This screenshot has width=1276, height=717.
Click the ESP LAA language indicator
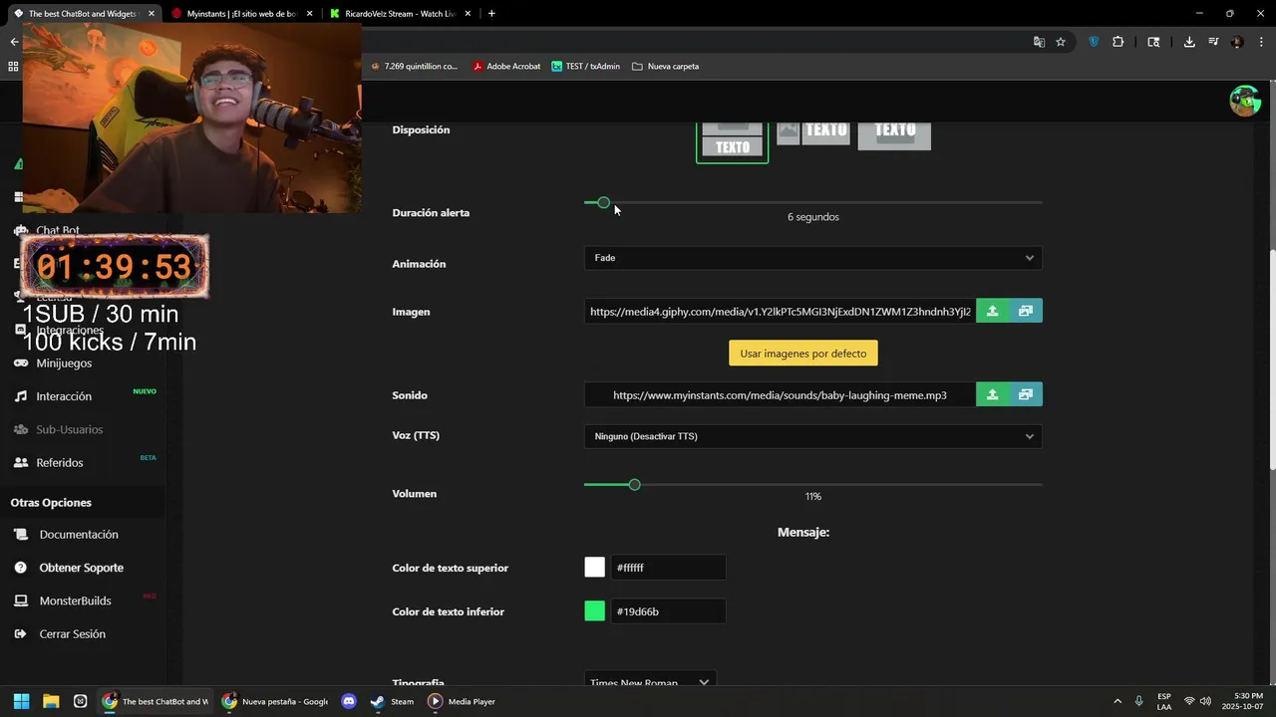(x=1164, y=701)
